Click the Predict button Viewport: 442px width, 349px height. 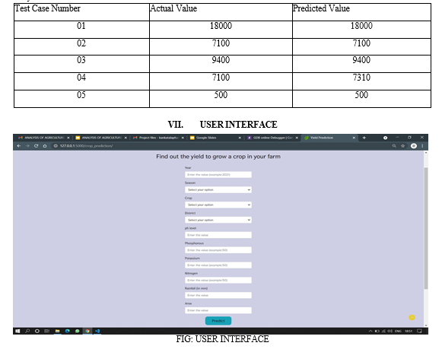pyautogui.click(x=218, y=321)
